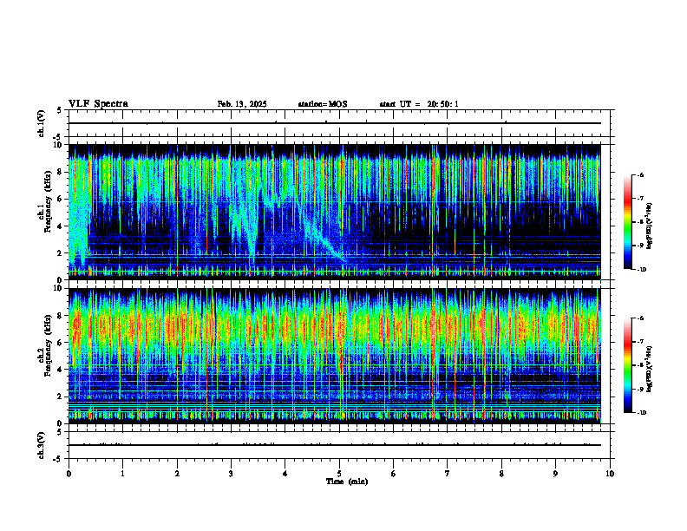Click the ch.1 color bar log(PSD) label
Image resolution: width=687 pixels, height=531 pixels.
(650, 226)
